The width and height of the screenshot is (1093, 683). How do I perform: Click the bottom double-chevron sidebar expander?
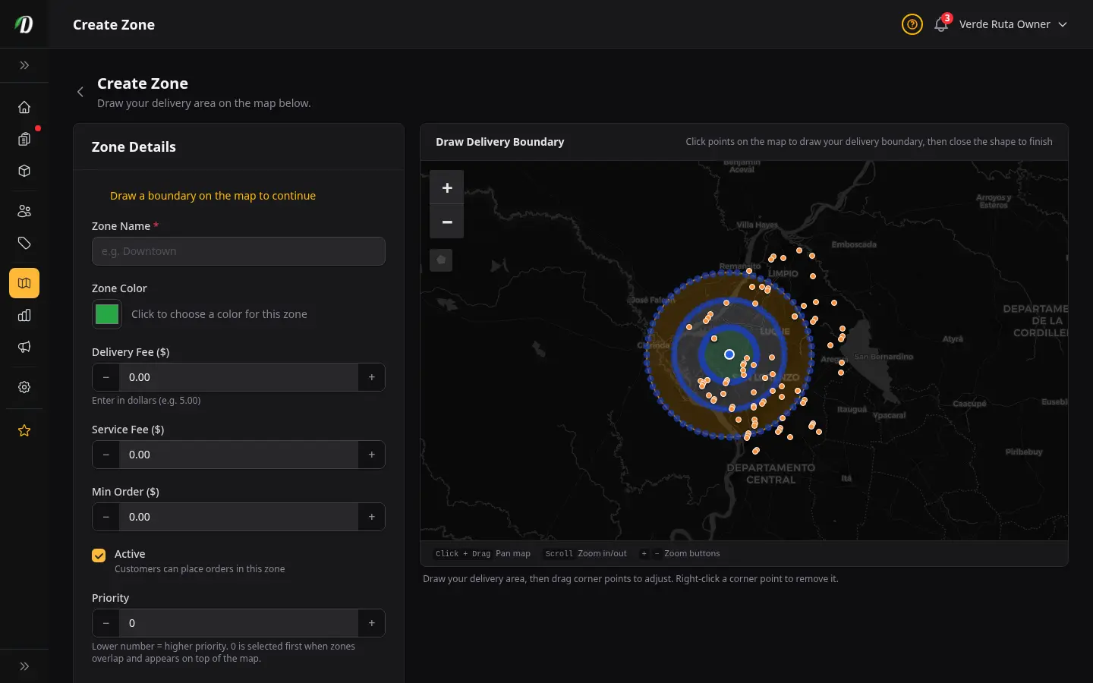[x=24, y=666]
